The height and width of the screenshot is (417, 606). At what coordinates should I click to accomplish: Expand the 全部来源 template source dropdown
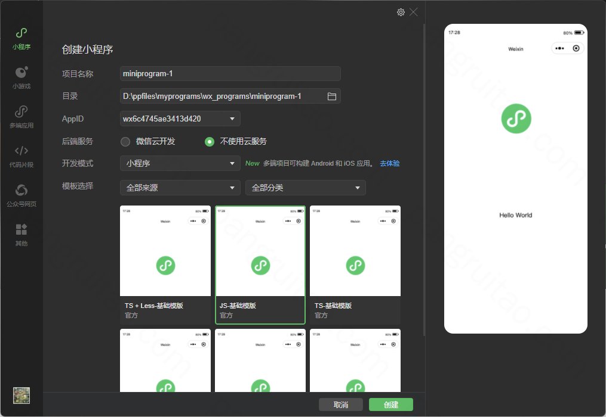click(180, 188)
